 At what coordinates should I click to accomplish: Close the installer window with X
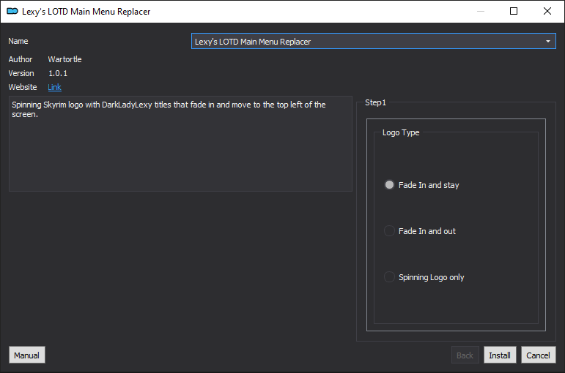click(x=547, y=11)
